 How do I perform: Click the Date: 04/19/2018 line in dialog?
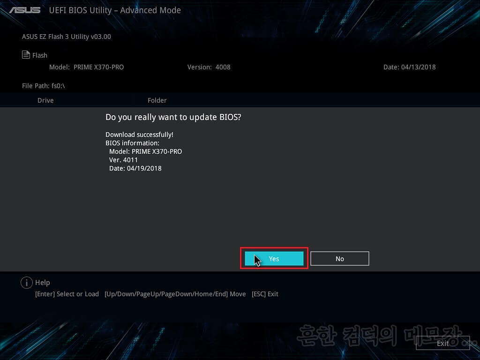pos(135,168)
